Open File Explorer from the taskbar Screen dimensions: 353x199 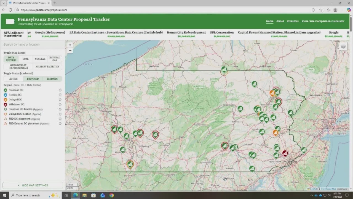pyautogui.click(x=84, y=195)
